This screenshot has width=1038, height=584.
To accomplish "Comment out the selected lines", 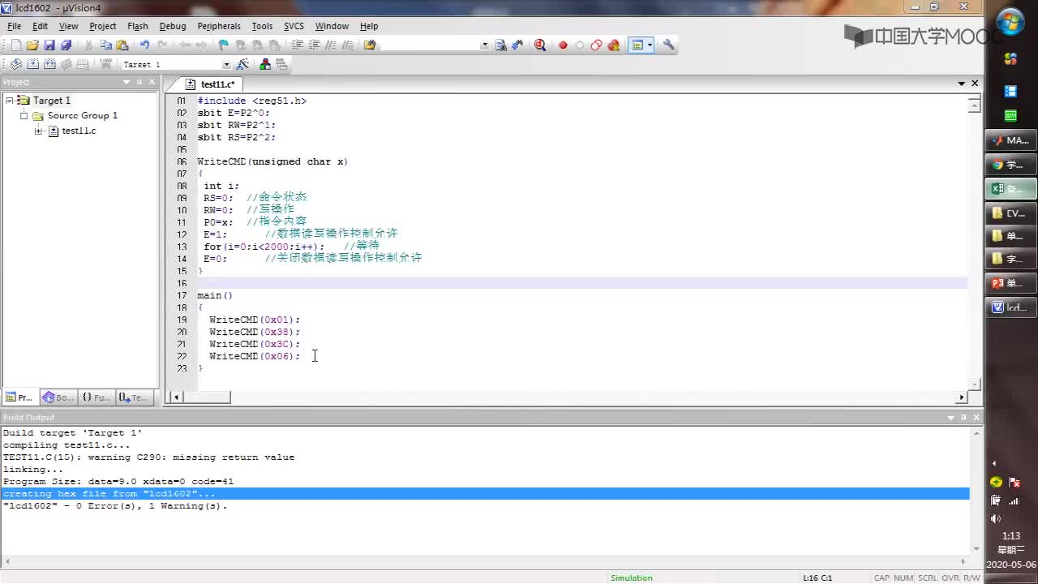I will tap(330, 45).
